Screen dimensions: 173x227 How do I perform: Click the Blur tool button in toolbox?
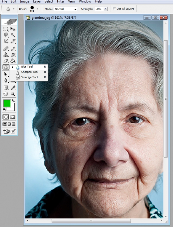pyautogui.click(x=6, y=67)
